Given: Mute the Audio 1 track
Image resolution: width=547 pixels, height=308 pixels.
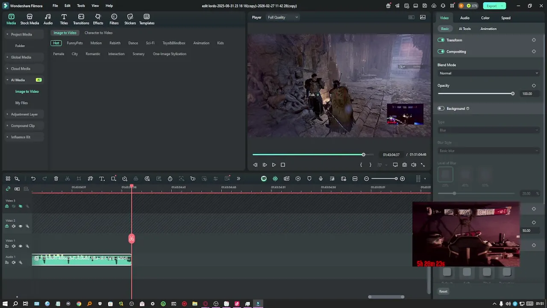Looking at the screenshot, I should click(x=13, y=262).
